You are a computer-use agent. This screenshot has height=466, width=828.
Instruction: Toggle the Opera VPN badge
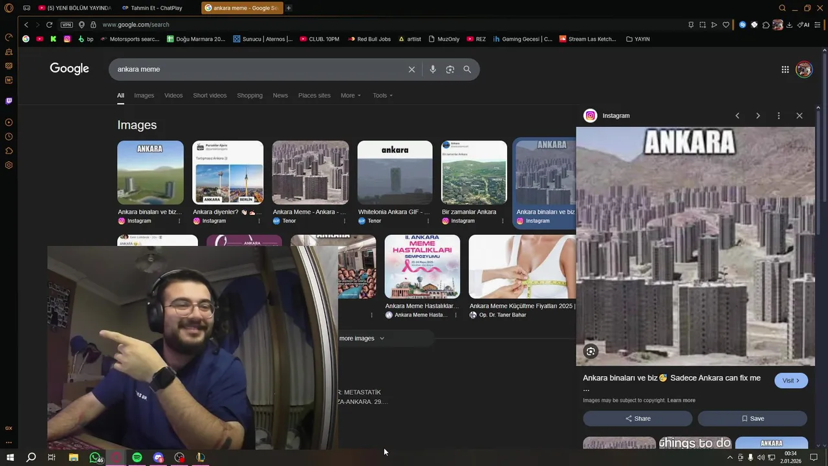point(67,25)
